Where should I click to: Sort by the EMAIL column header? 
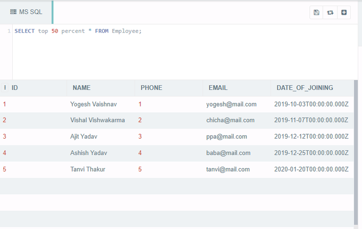click(218, 88)
